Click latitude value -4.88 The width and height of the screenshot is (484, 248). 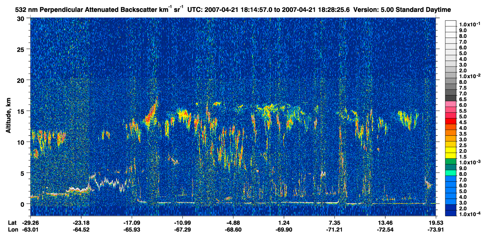[x=233, y=223]
